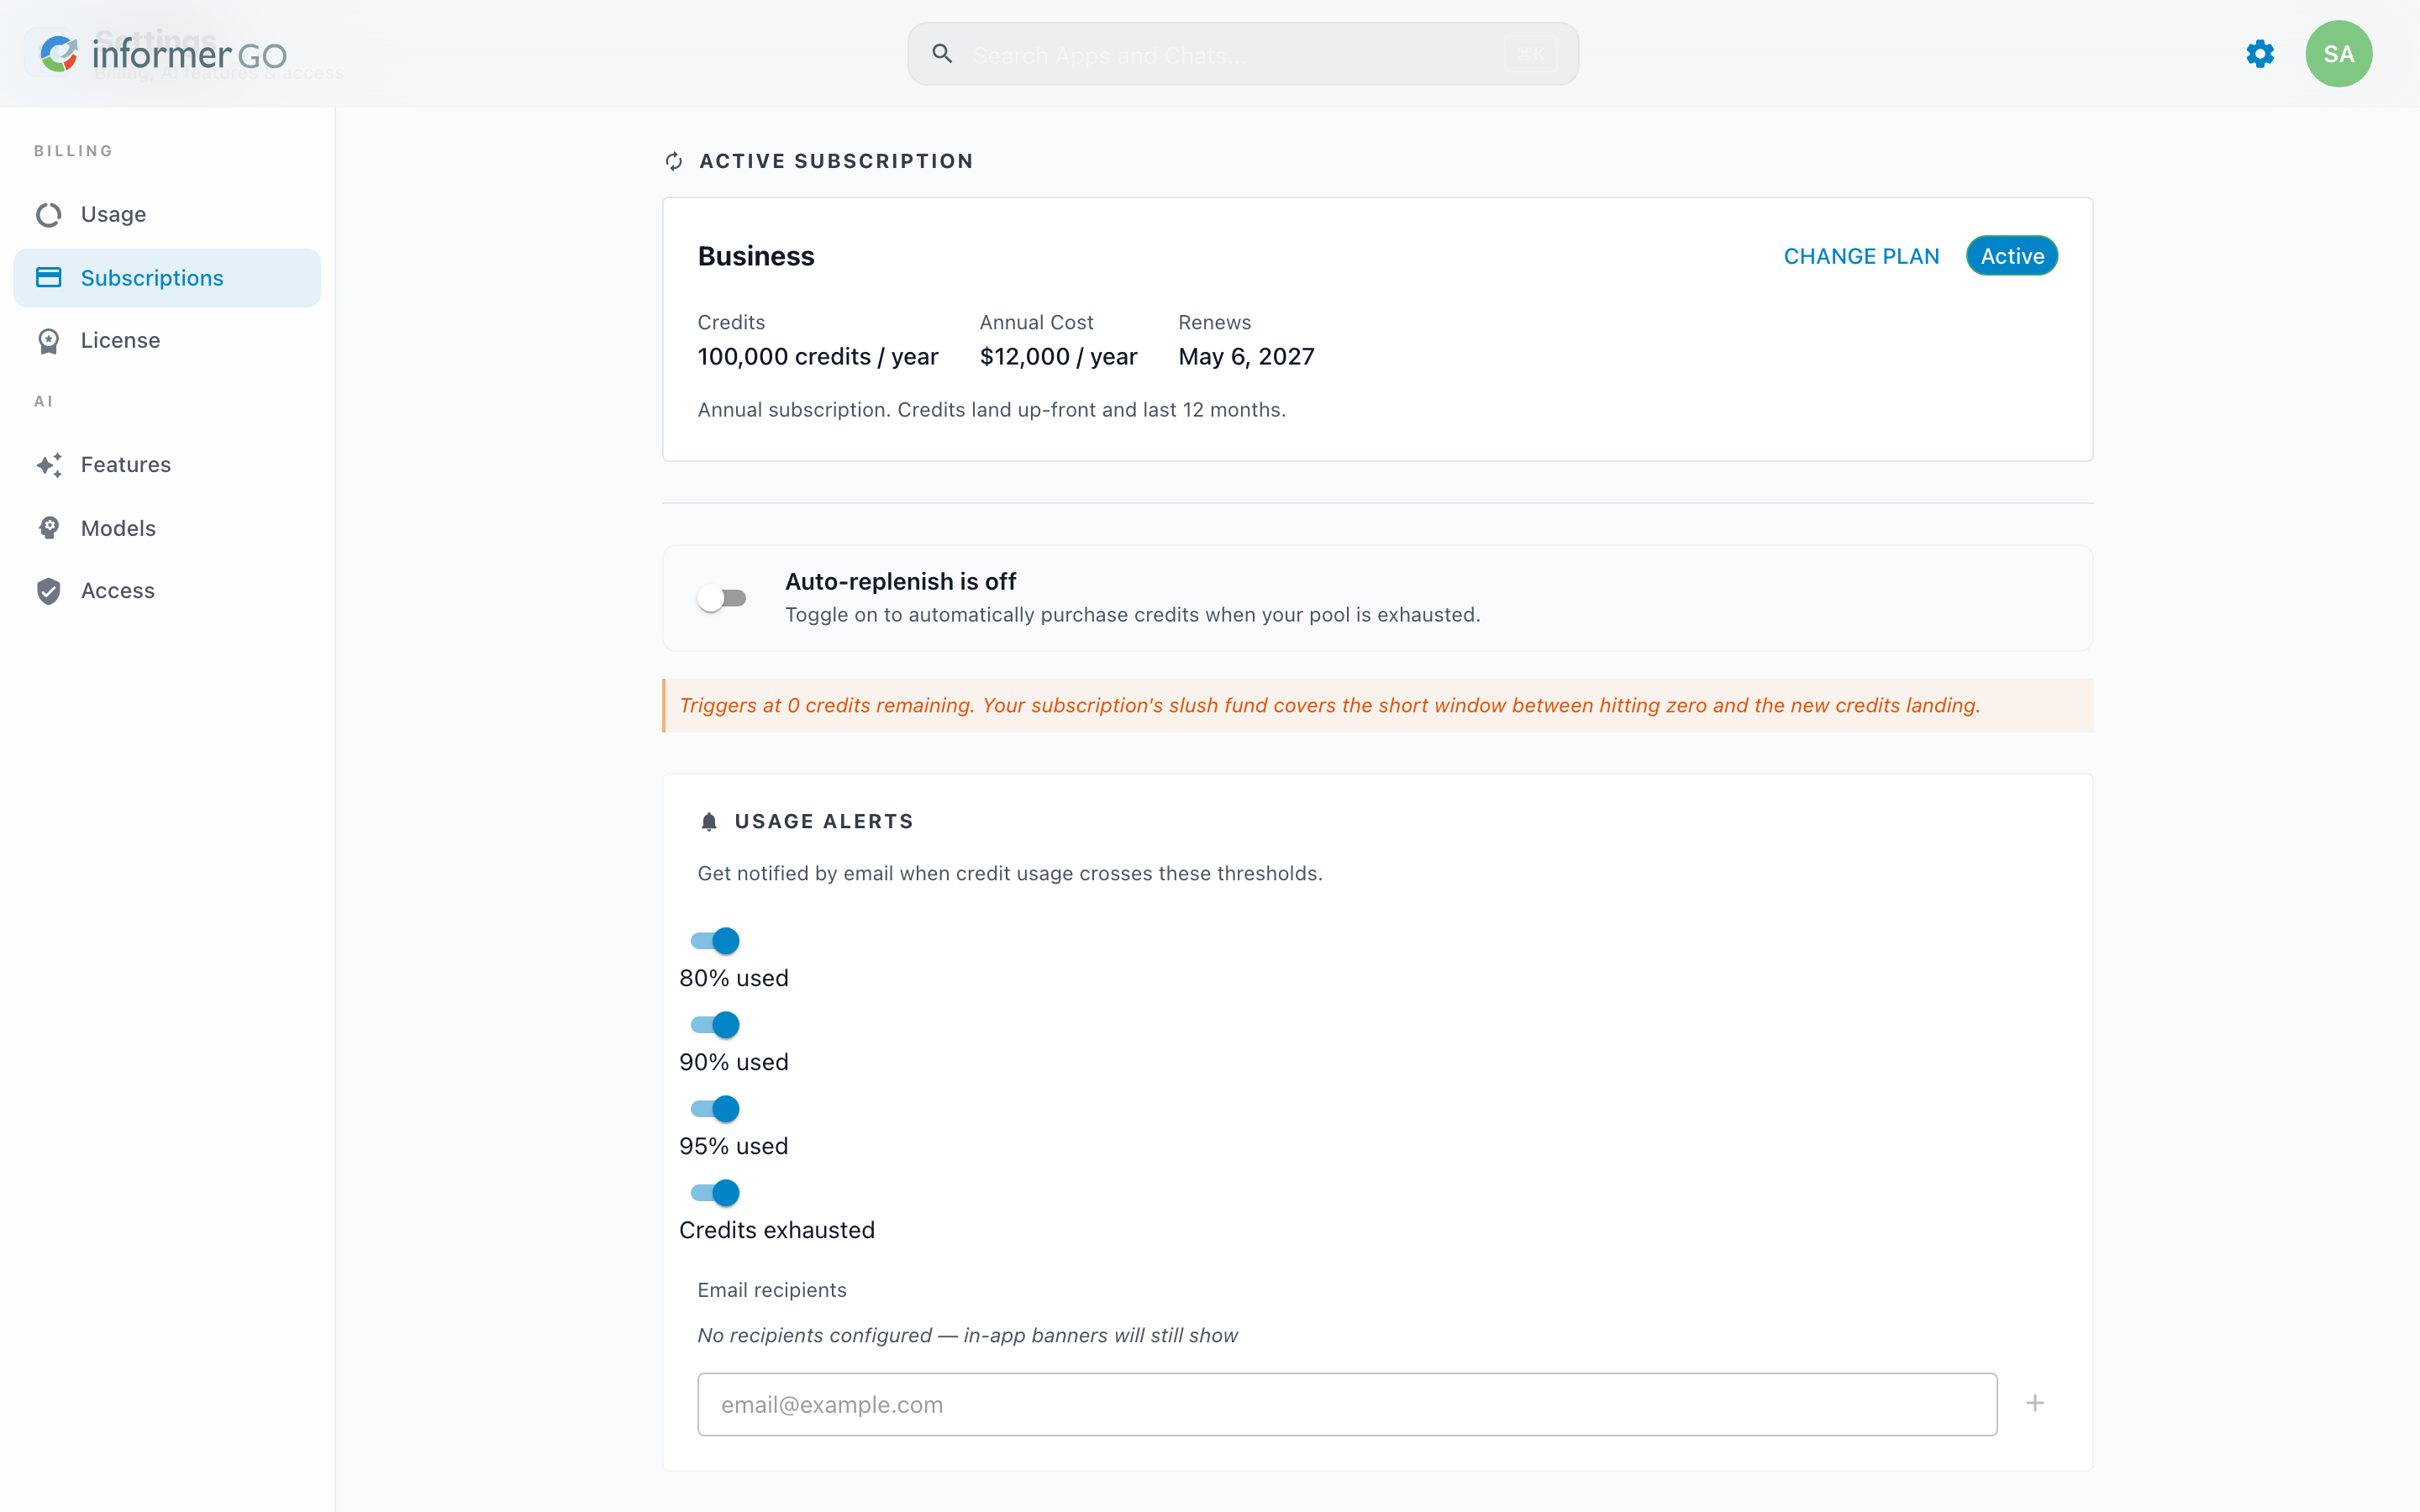The image size is (2420, 1512).
Task: Click the 'May 6, 2027' renewal date
Action: coord(1246,357)
